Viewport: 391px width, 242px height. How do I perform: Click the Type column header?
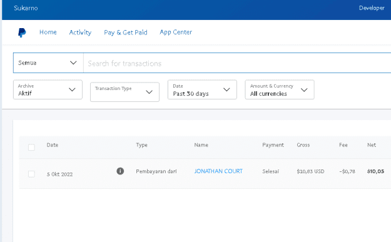(141, 145)
